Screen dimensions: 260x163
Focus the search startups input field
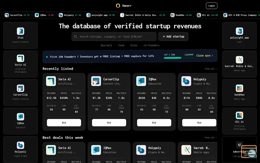point(114,37)
